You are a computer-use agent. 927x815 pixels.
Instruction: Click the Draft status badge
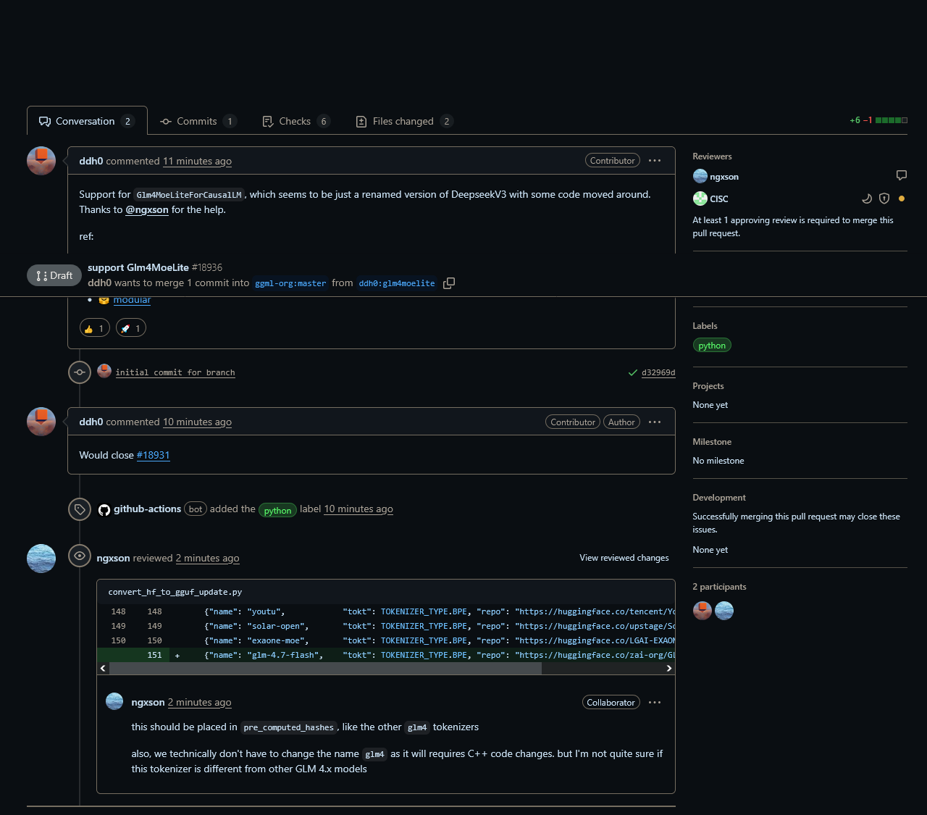[x=54, y=275]
